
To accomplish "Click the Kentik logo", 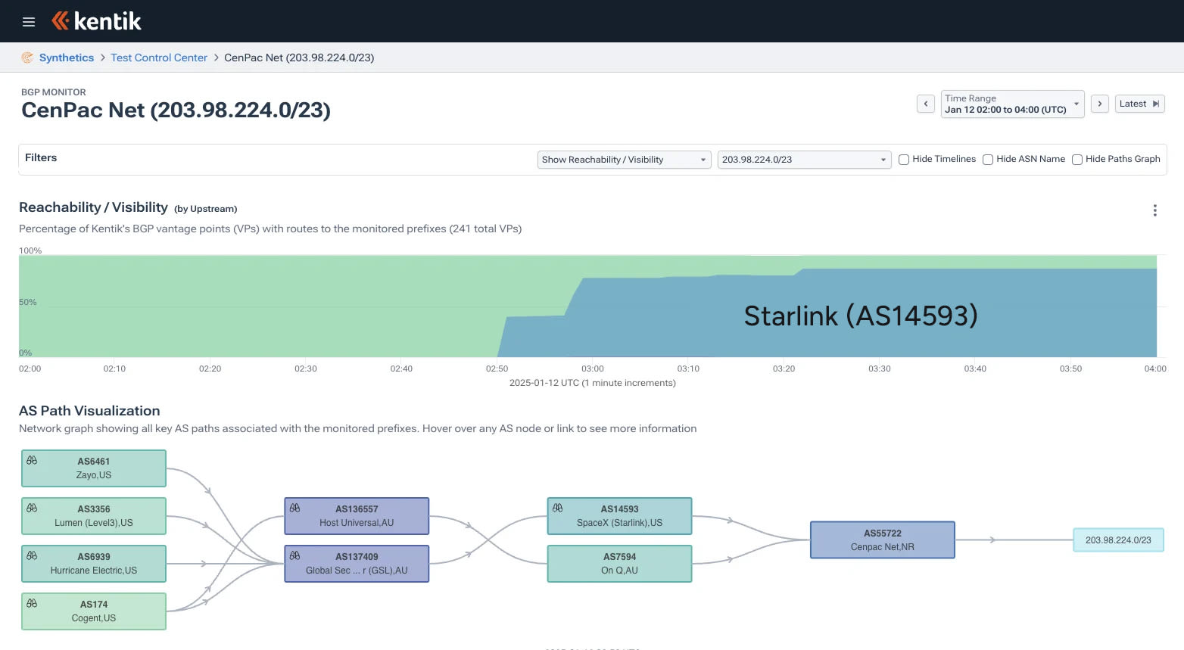I will (96, 21).
